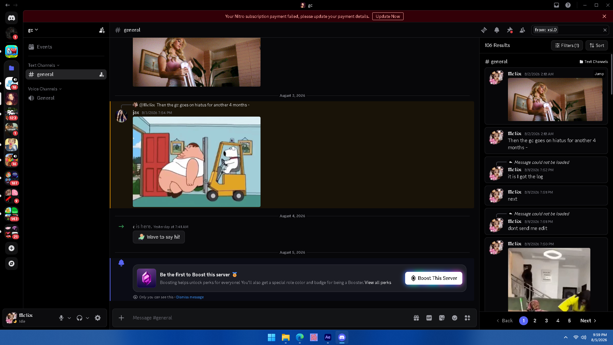Jump to the first search result

[599, 74]
